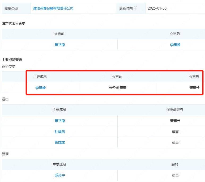Select the 退出前职务 column header

(175, 110)
